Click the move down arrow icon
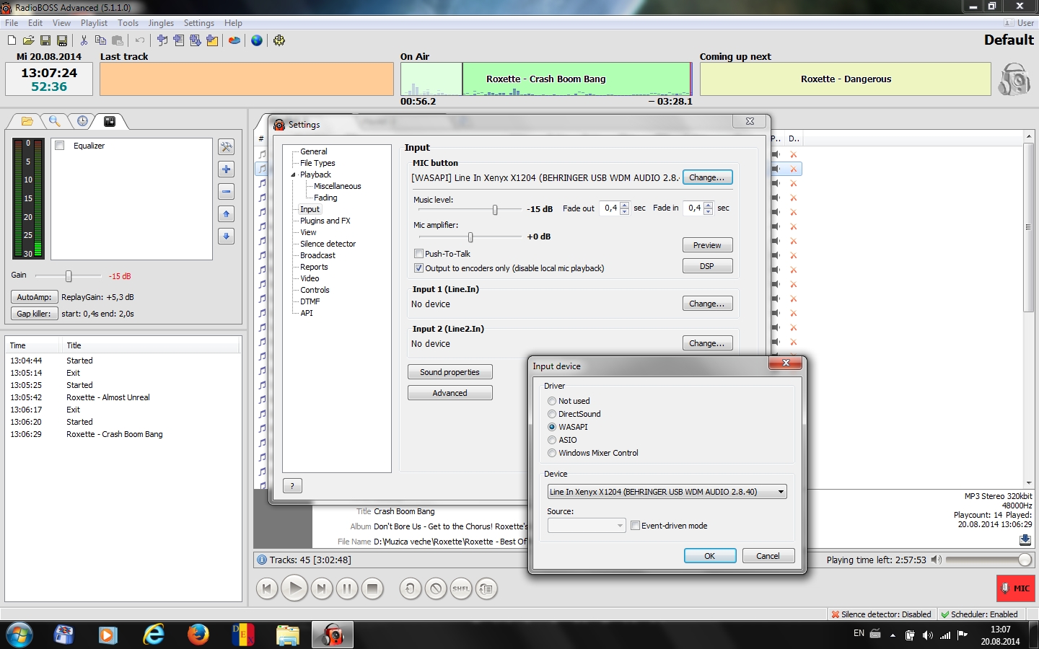 tap(227, 237)
